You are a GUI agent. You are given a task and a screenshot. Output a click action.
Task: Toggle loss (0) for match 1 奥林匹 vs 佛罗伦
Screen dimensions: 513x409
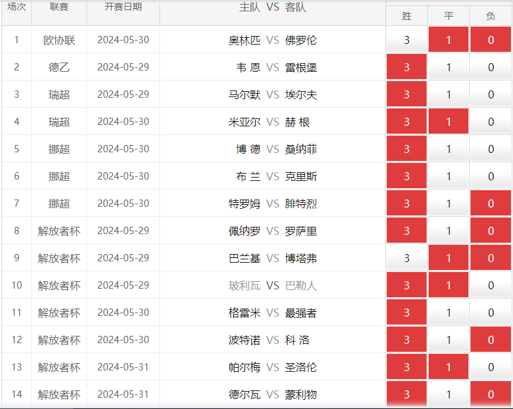click(x=491, y=40)
